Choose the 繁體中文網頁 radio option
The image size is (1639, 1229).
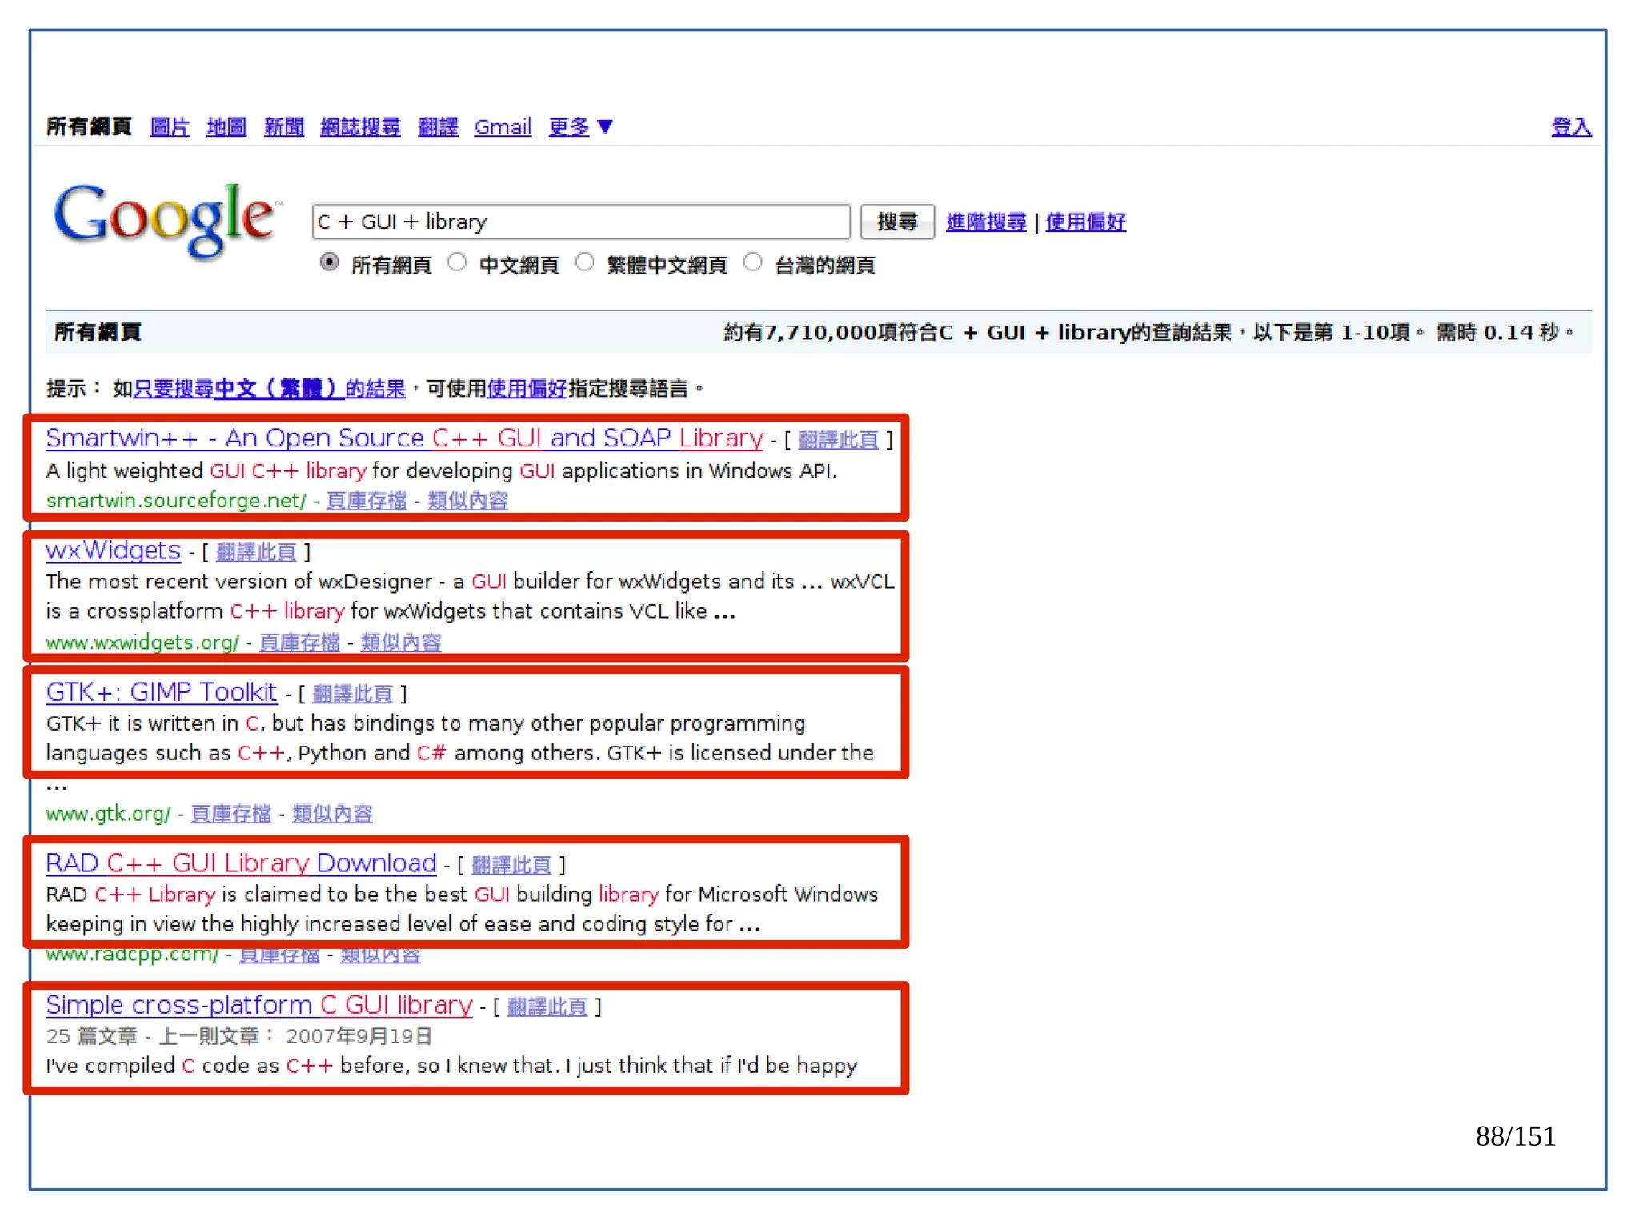tap(585, 262)
